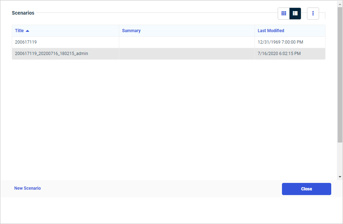Sort scenarios by the Summary column

(x=131, y=30)
